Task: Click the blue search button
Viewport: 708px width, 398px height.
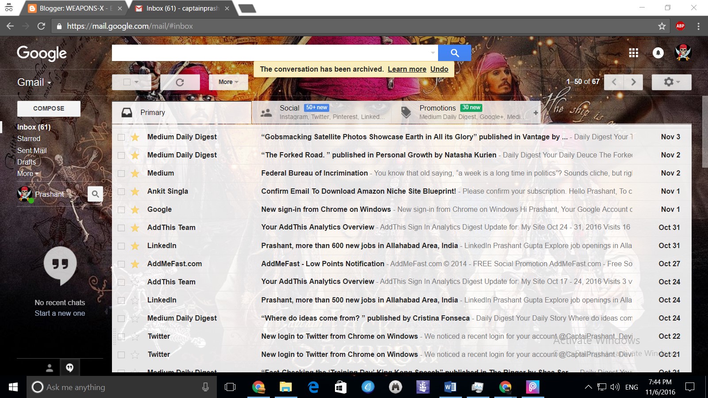Action: point(454,53)
